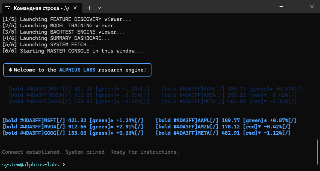Viewport: 320px width, 171px height.
Task: Maximize the terminal window
Action: 297,7
